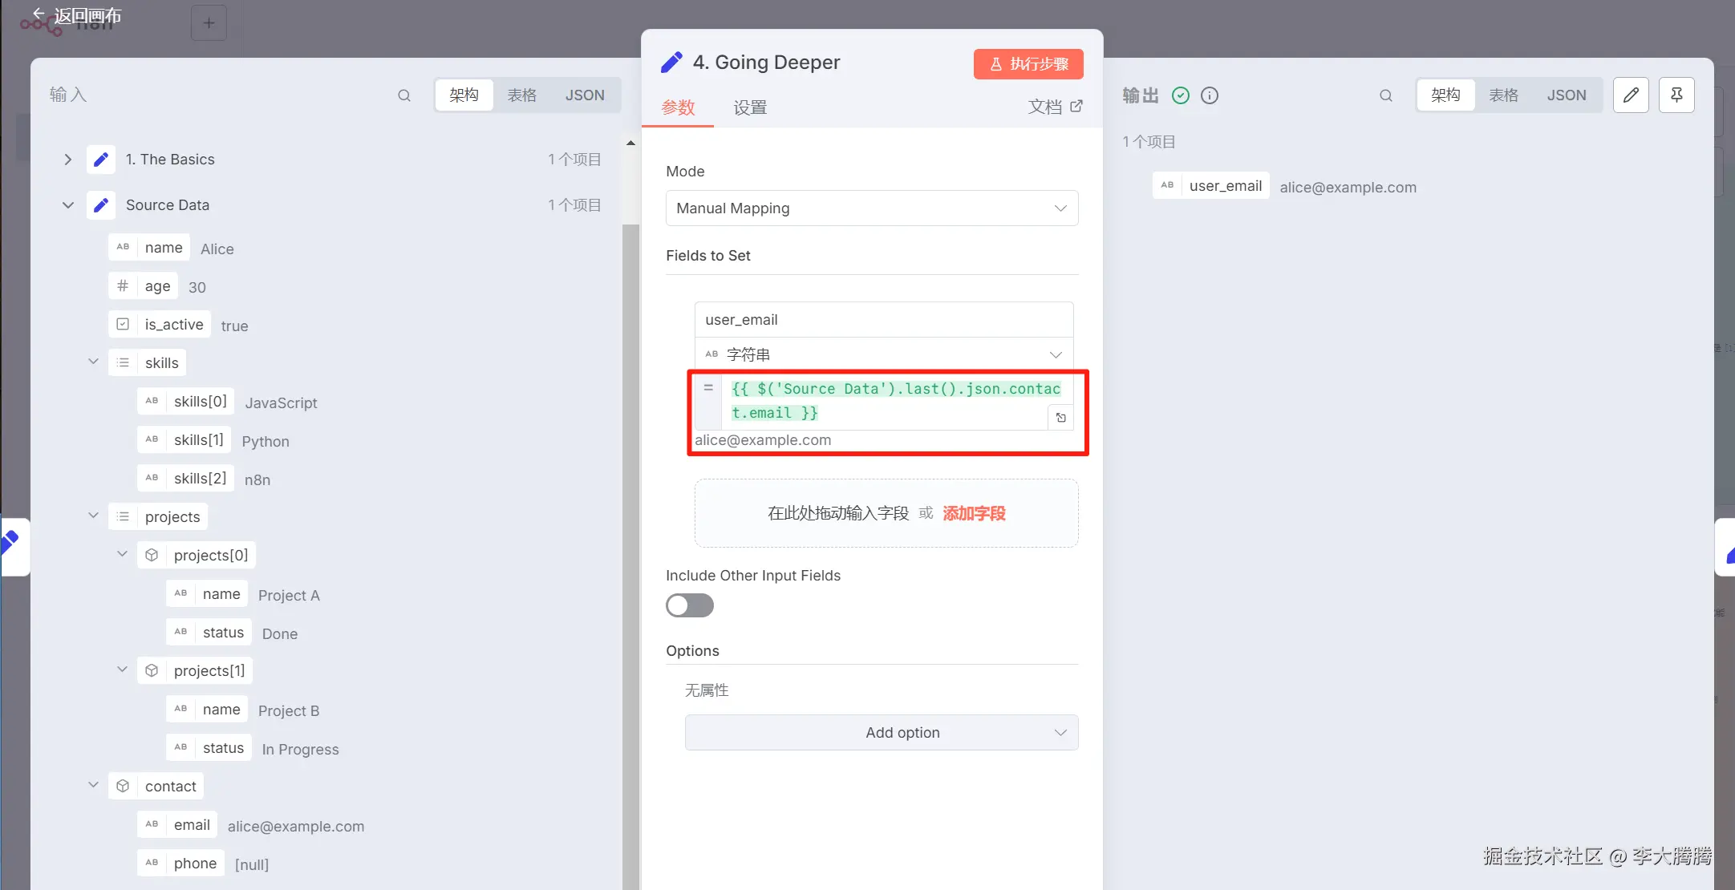The image size is (1735, 890).
Task: Click the output panel search icon
Action: (x=1385, y=95)
